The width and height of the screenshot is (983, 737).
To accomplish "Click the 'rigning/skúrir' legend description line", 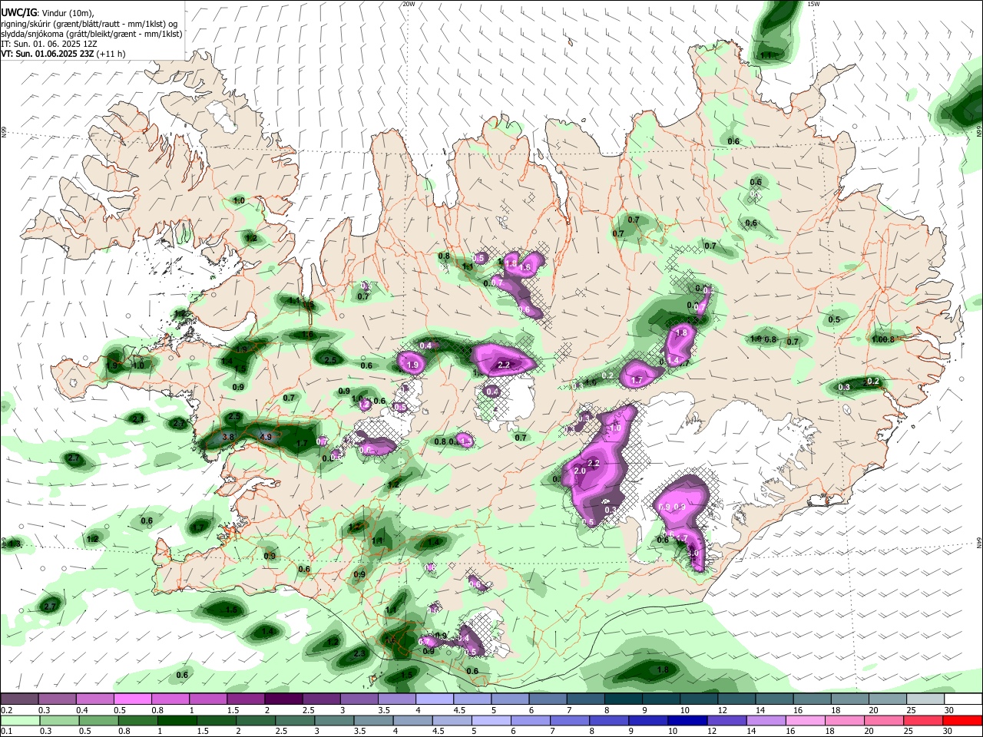I will (x=89, y=23).
